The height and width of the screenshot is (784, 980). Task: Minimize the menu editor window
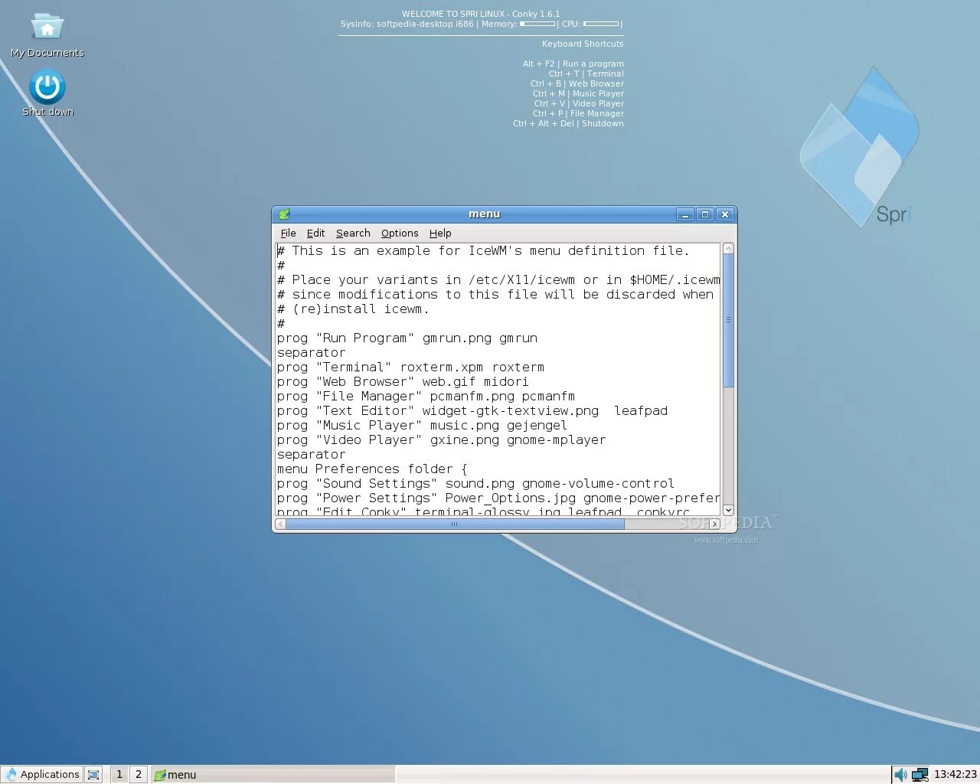(x=685, y=214)
